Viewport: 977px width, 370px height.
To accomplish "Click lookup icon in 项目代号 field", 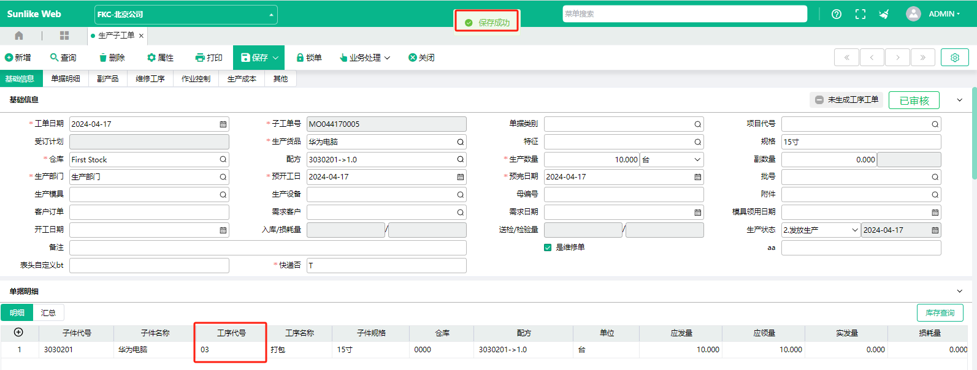I will [x=935, y=124].
